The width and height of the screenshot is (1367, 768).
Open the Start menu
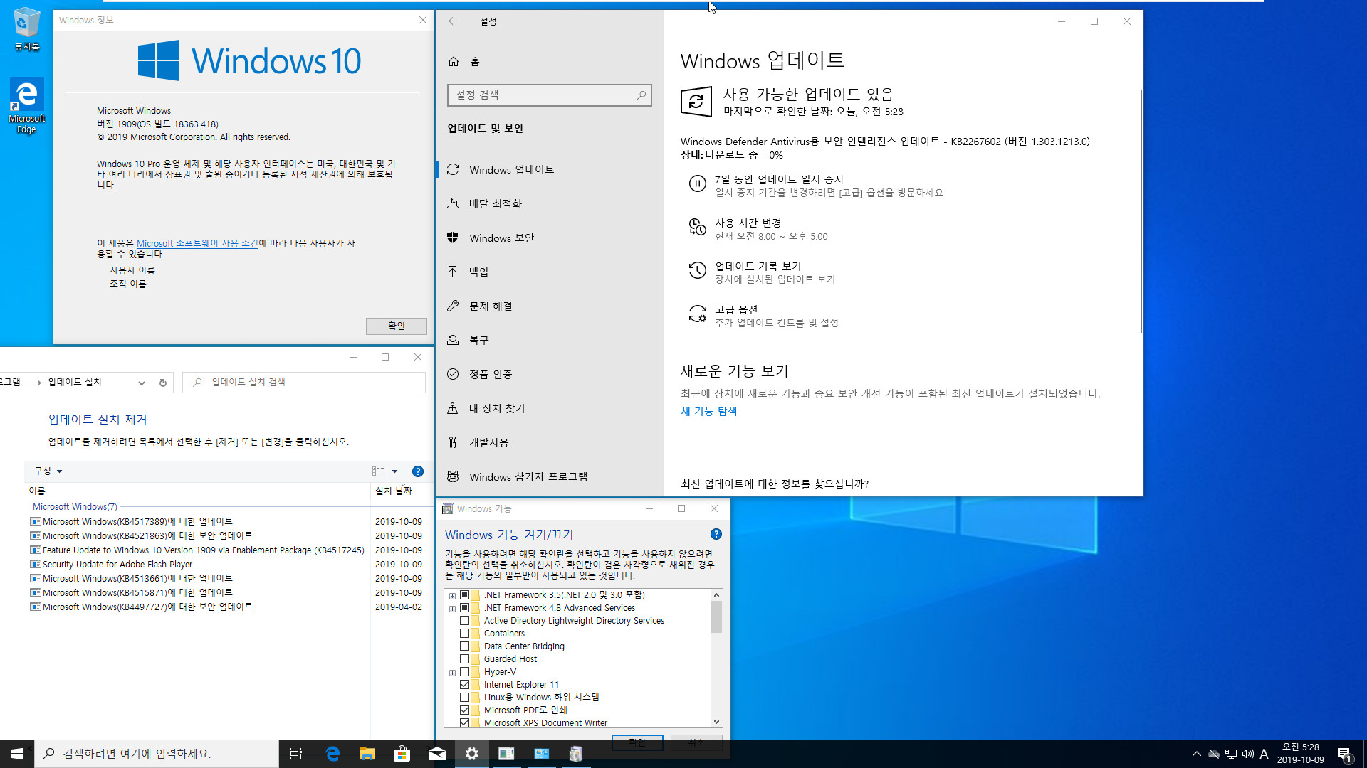coord(17,754)
